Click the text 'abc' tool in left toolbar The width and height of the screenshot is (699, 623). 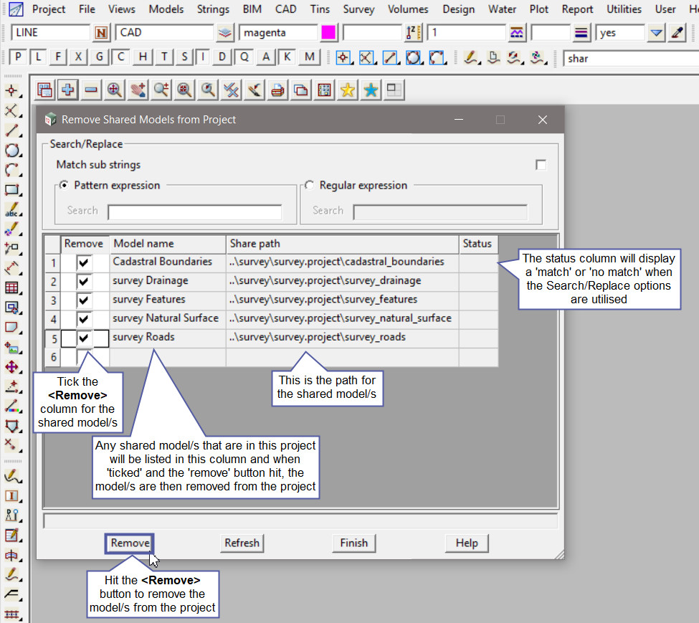click(11, 210)
